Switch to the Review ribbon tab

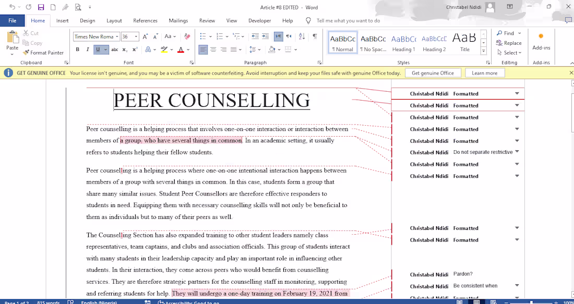pos(208,21)
